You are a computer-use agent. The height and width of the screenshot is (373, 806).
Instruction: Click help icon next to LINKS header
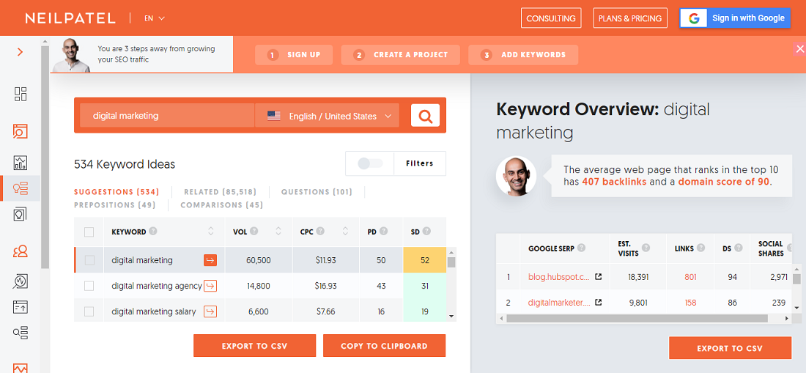click(702, 248)
